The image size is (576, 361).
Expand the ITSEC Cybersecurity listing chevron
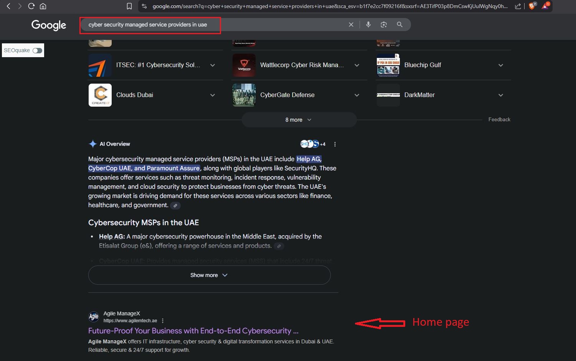213,65
